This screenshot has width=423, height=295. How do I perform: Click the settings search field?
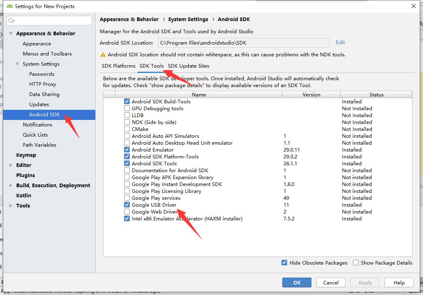click(49, 21)
